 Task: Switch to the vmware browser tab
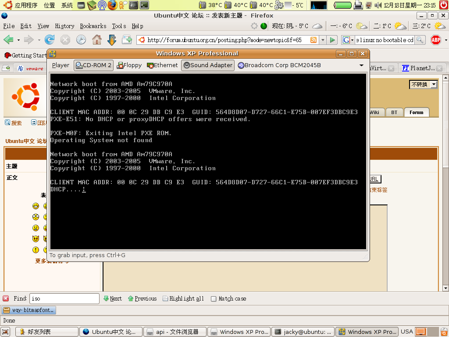31,68
